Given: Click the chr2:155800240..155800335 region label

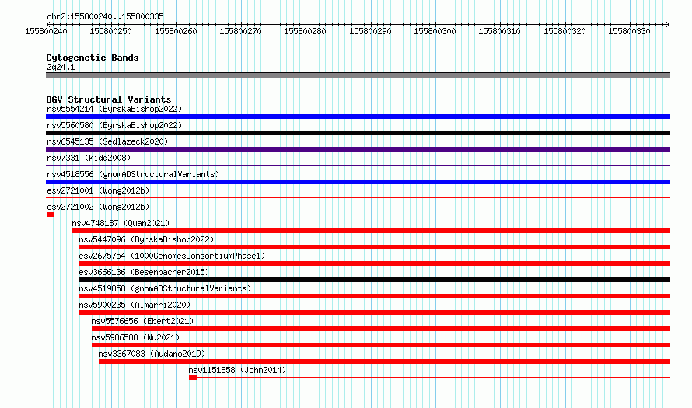Looking at the screenshot, I should point(105,16).
